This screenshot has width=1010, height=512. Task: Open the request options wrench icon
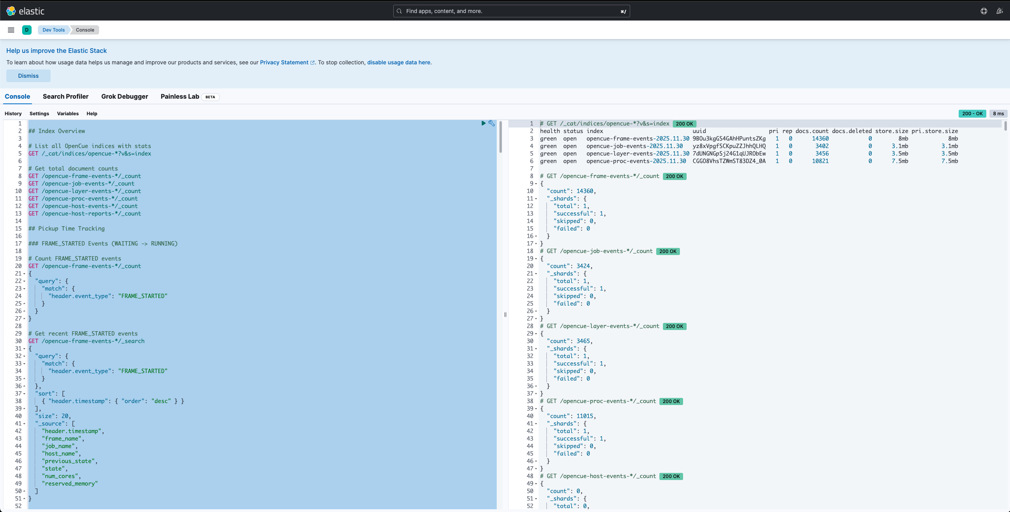pyautogui.click(x=491, y=123)
